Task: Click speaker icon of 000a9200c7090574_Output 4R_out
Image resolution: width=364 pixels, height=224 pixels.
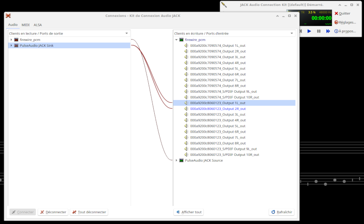Action: (x=187, y=63)
